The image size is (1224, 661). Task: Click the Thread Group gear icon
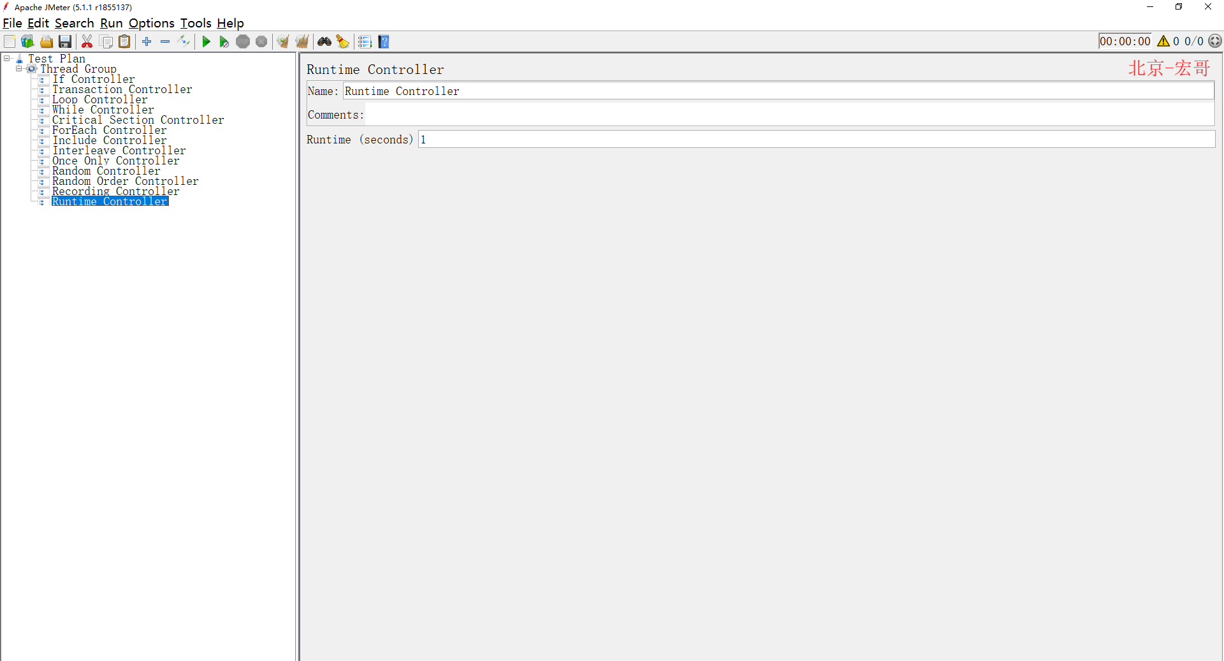tap(31, 69)
